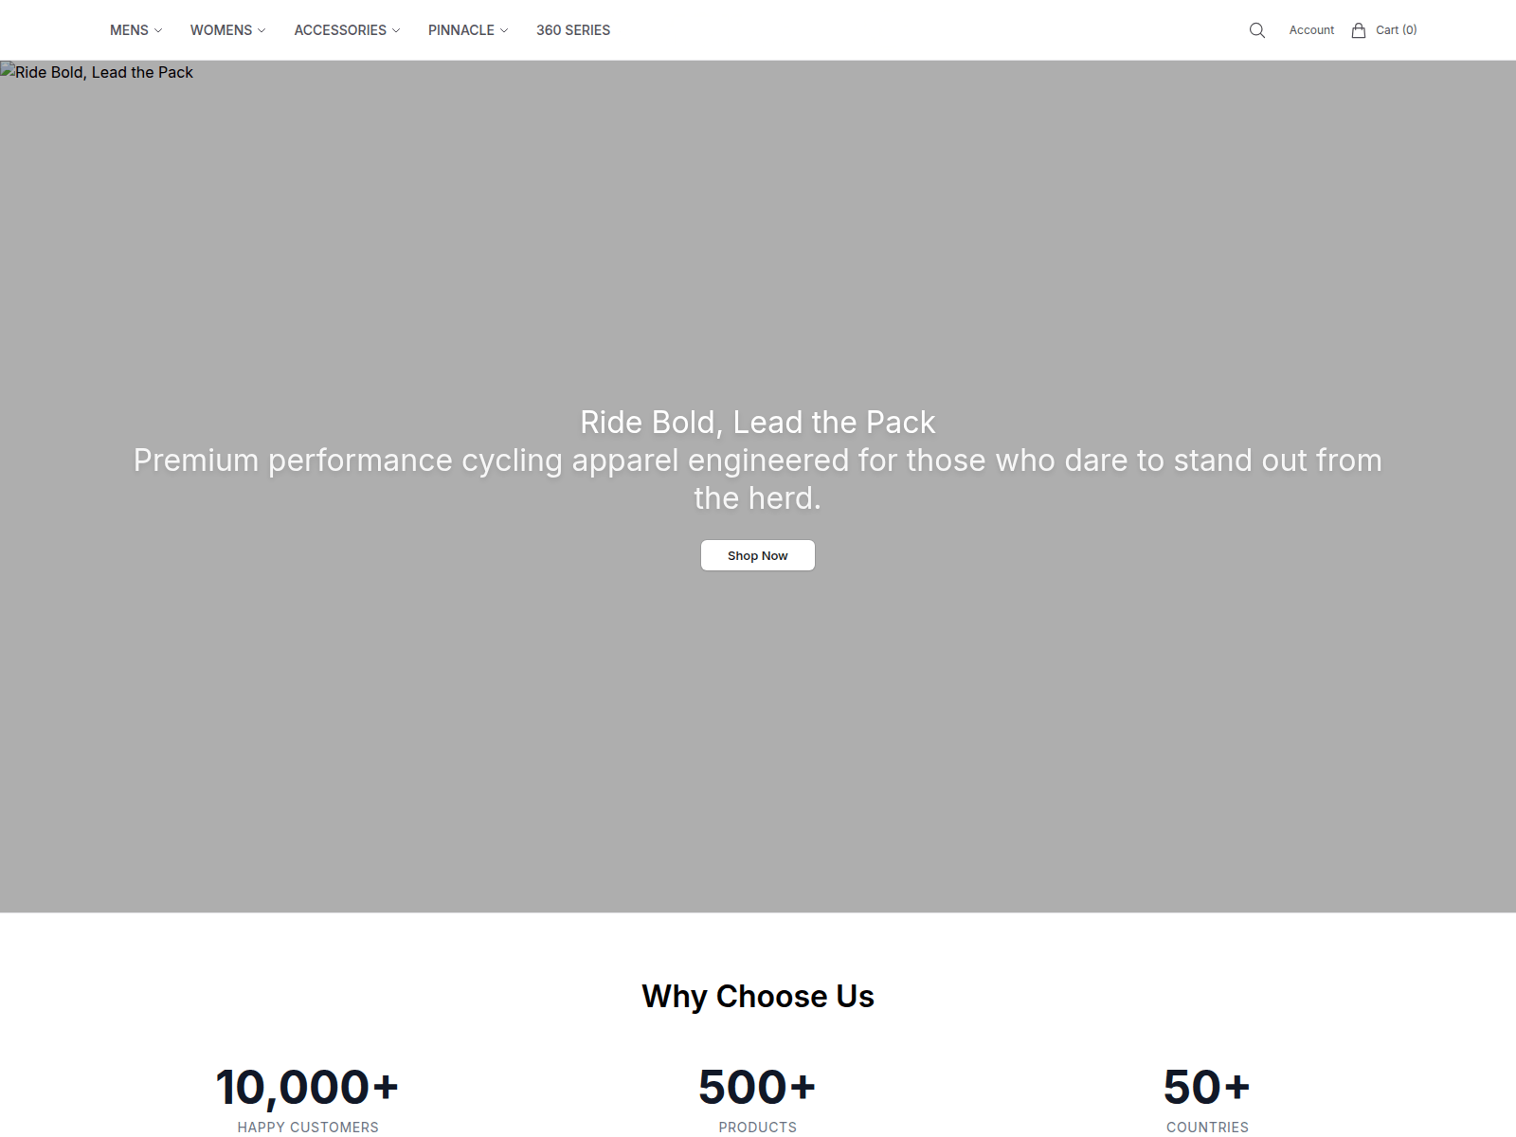The height and width of the screenshot is (1137, 1516).
Task: Select the "COUNTRIES" label
Action: [1208, 1127]
